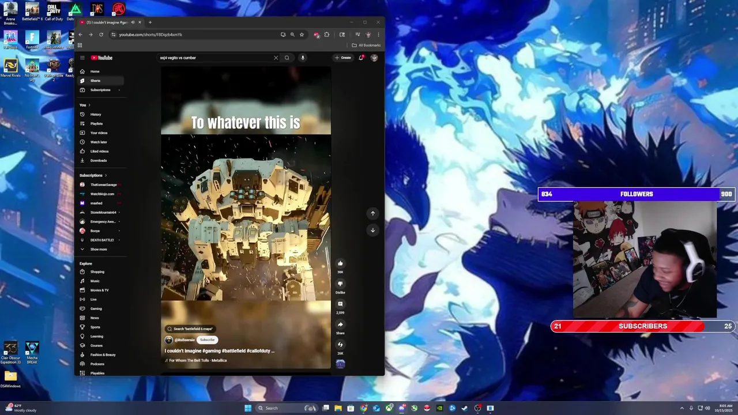Click the site information icon in address bar
Viewport: 738px width, 415px height.
(114, 35)
